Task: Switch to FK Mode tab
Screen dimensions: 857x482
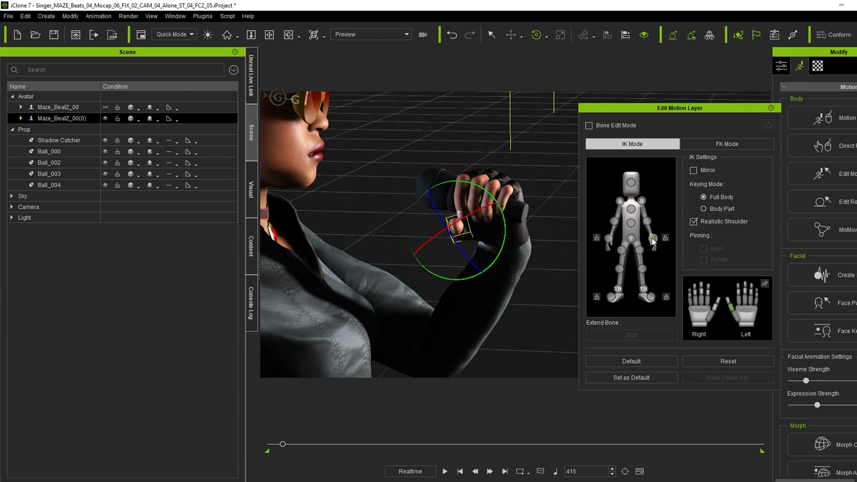Action: click(727, 144)
